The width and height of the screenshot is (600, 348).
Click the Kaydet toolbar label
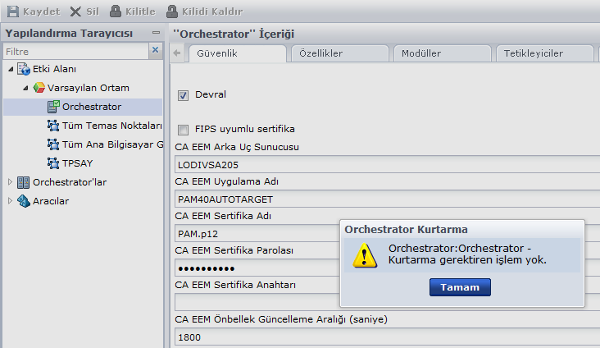[x=41, y=11]
